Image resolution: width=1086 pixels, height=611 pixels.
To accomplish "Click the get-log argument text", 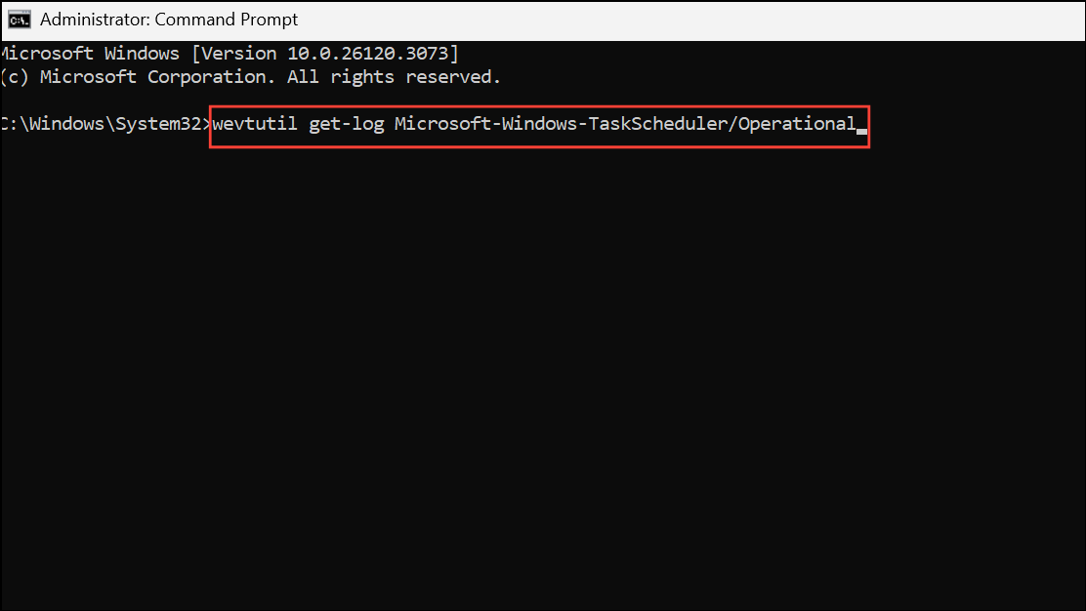I will [347, 123].
